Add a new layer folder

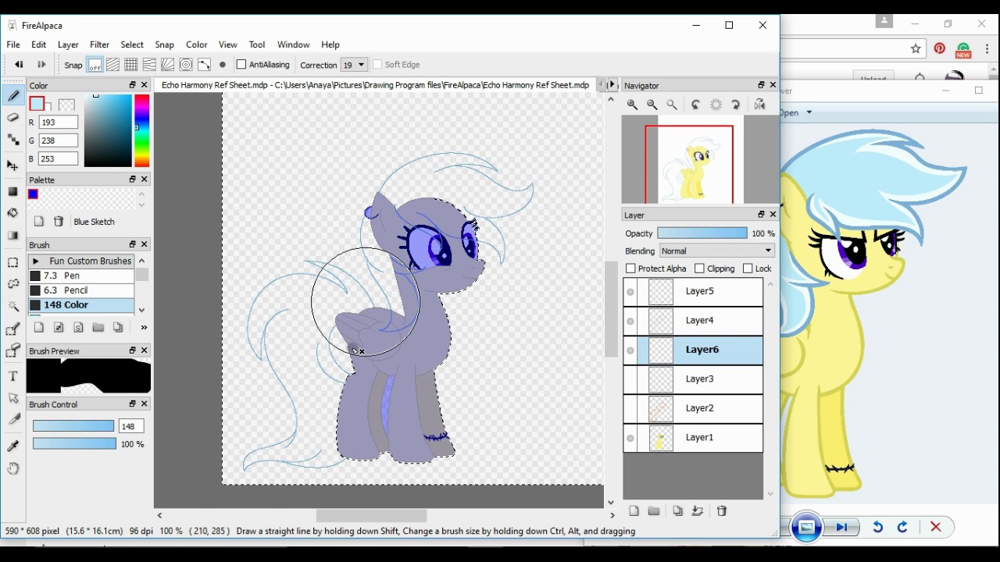point(655,511)
